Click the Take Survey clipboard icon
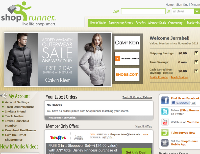The width and height of the screenshot is (200, 154). [165, 133]
